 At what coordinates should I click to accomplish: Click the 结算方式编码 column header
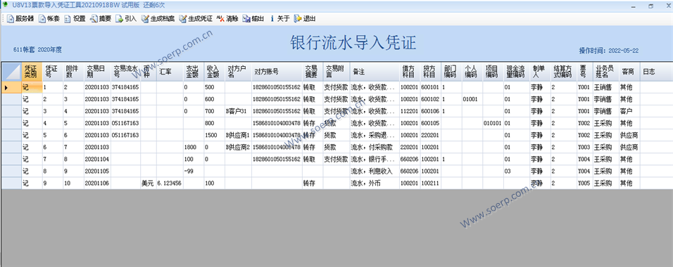(x=564, y=72)
